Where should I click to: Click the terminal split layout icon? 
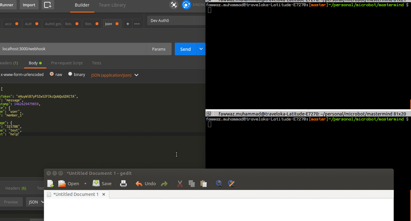click(209, 114)
